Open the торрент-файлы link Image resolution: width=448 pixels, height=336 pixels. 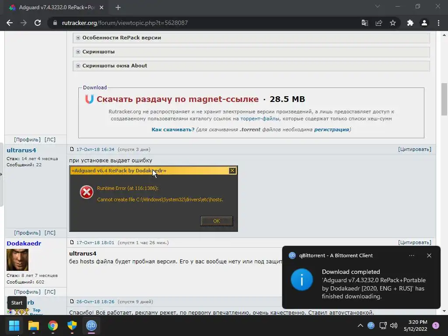point(260,119)
